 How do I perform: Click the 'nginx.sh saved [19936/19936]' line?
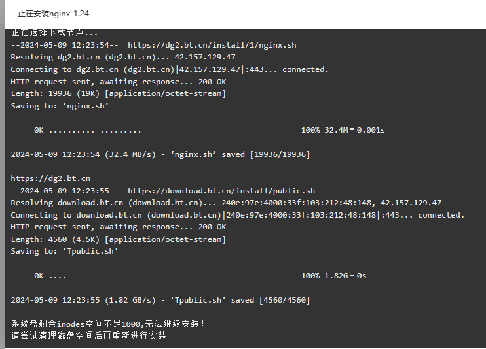pos(160,154)
